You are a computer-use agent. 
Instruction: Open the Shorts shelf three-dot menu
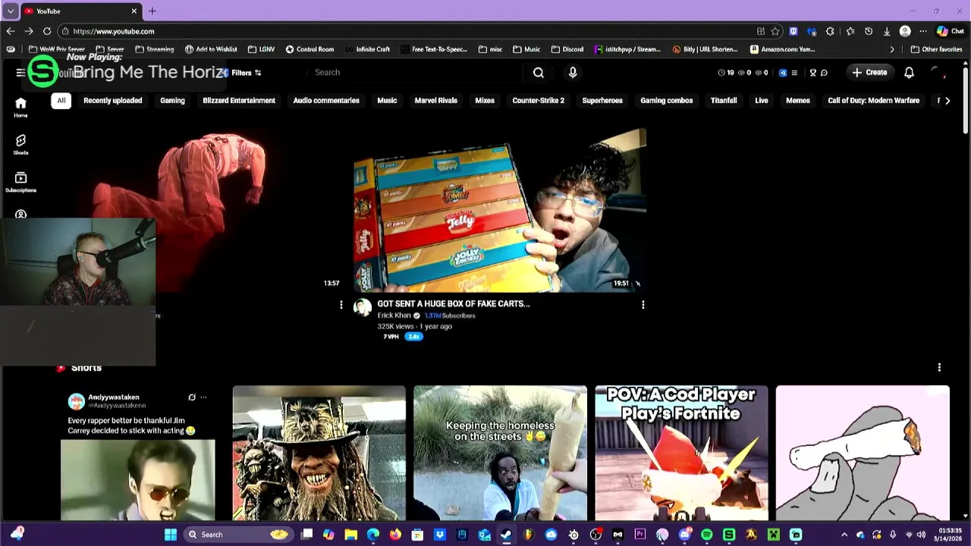tap(939, 367)
